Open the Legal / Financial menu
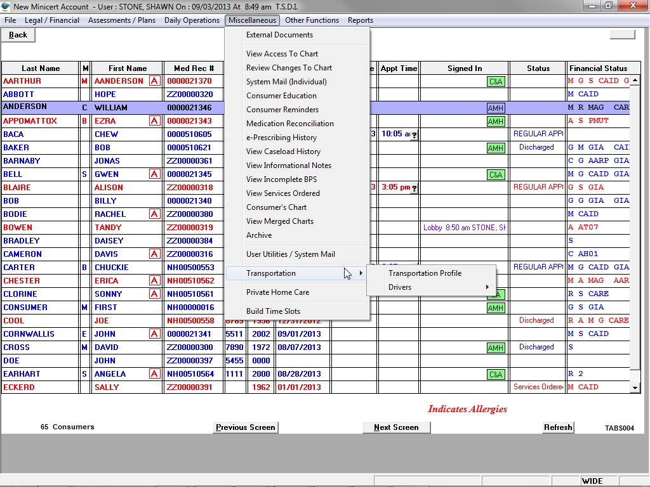This screenshot has height=487, width=650. point(52,20)
